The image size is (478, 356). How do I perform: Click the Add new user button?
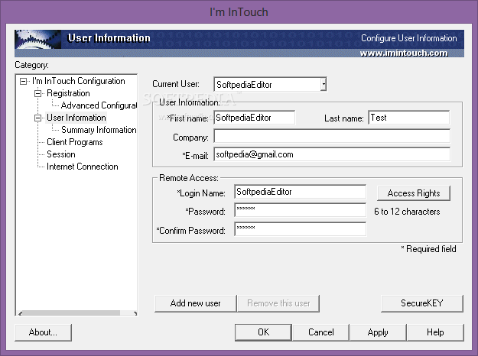(196, 303)
